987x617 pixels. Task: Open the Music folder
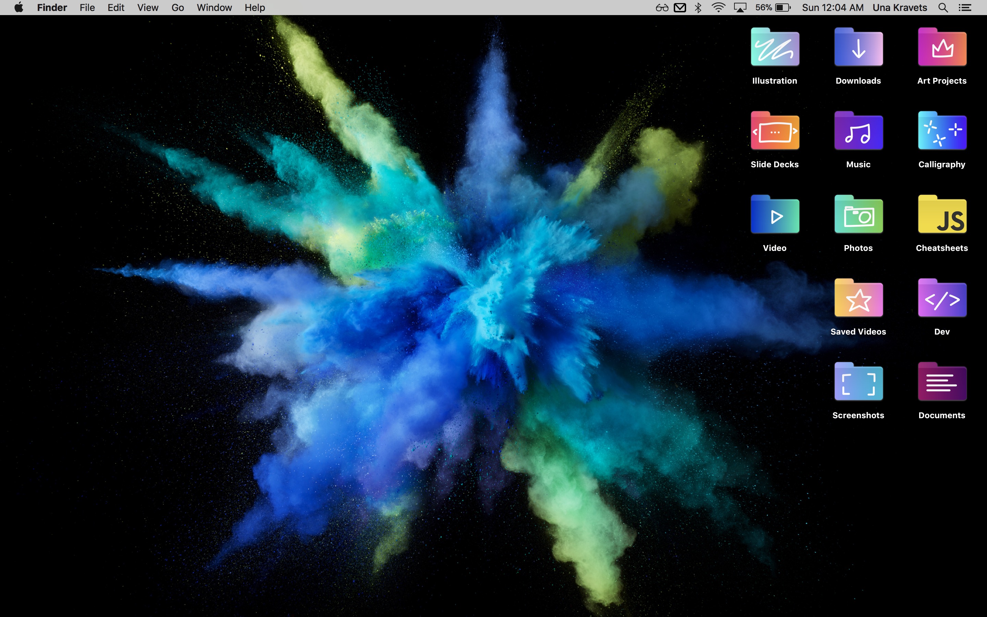[x=858, y=131]
